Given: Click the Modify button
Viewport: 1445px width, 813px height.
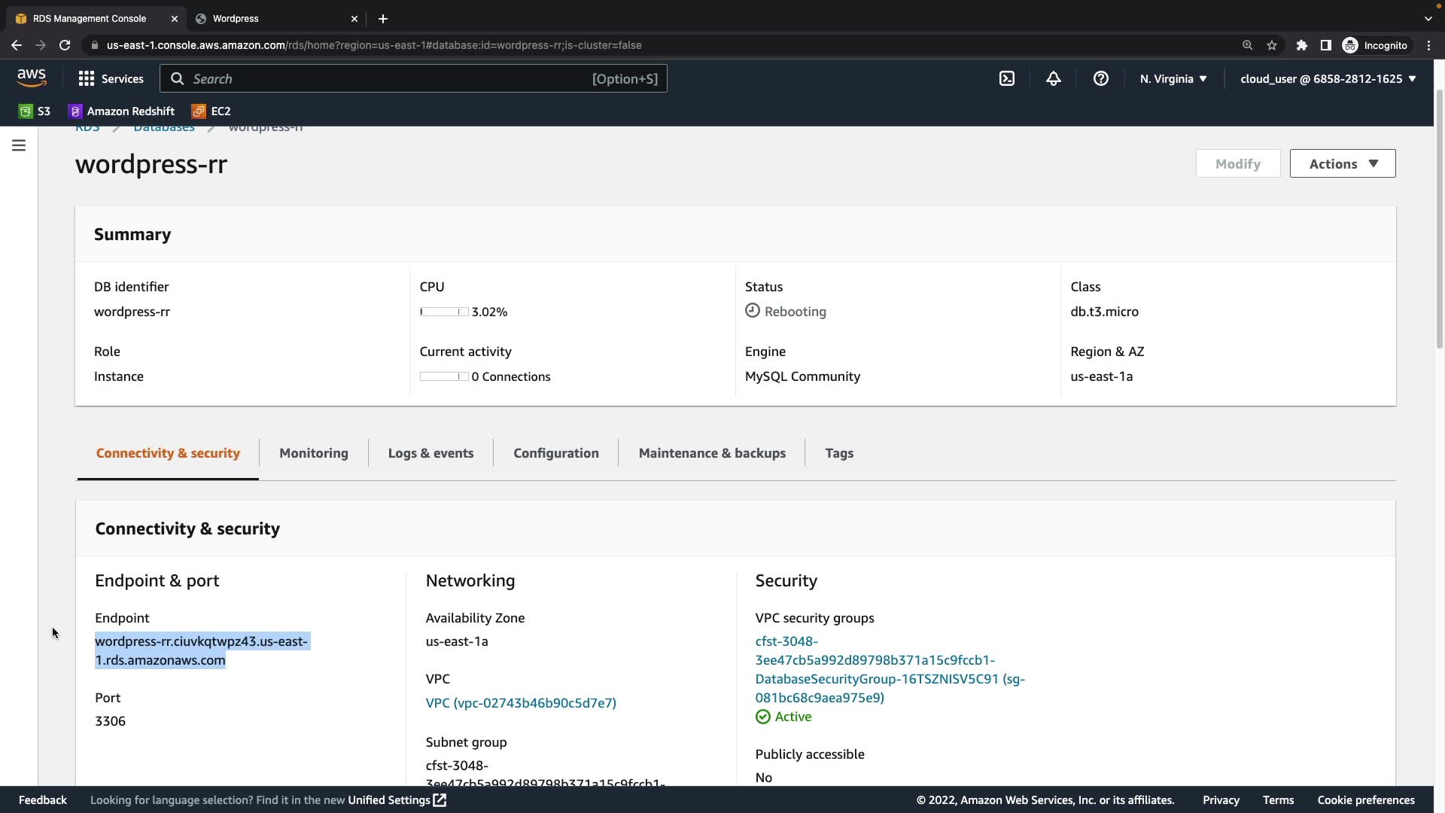Looking at the screenshot, I should point(1238,163).
